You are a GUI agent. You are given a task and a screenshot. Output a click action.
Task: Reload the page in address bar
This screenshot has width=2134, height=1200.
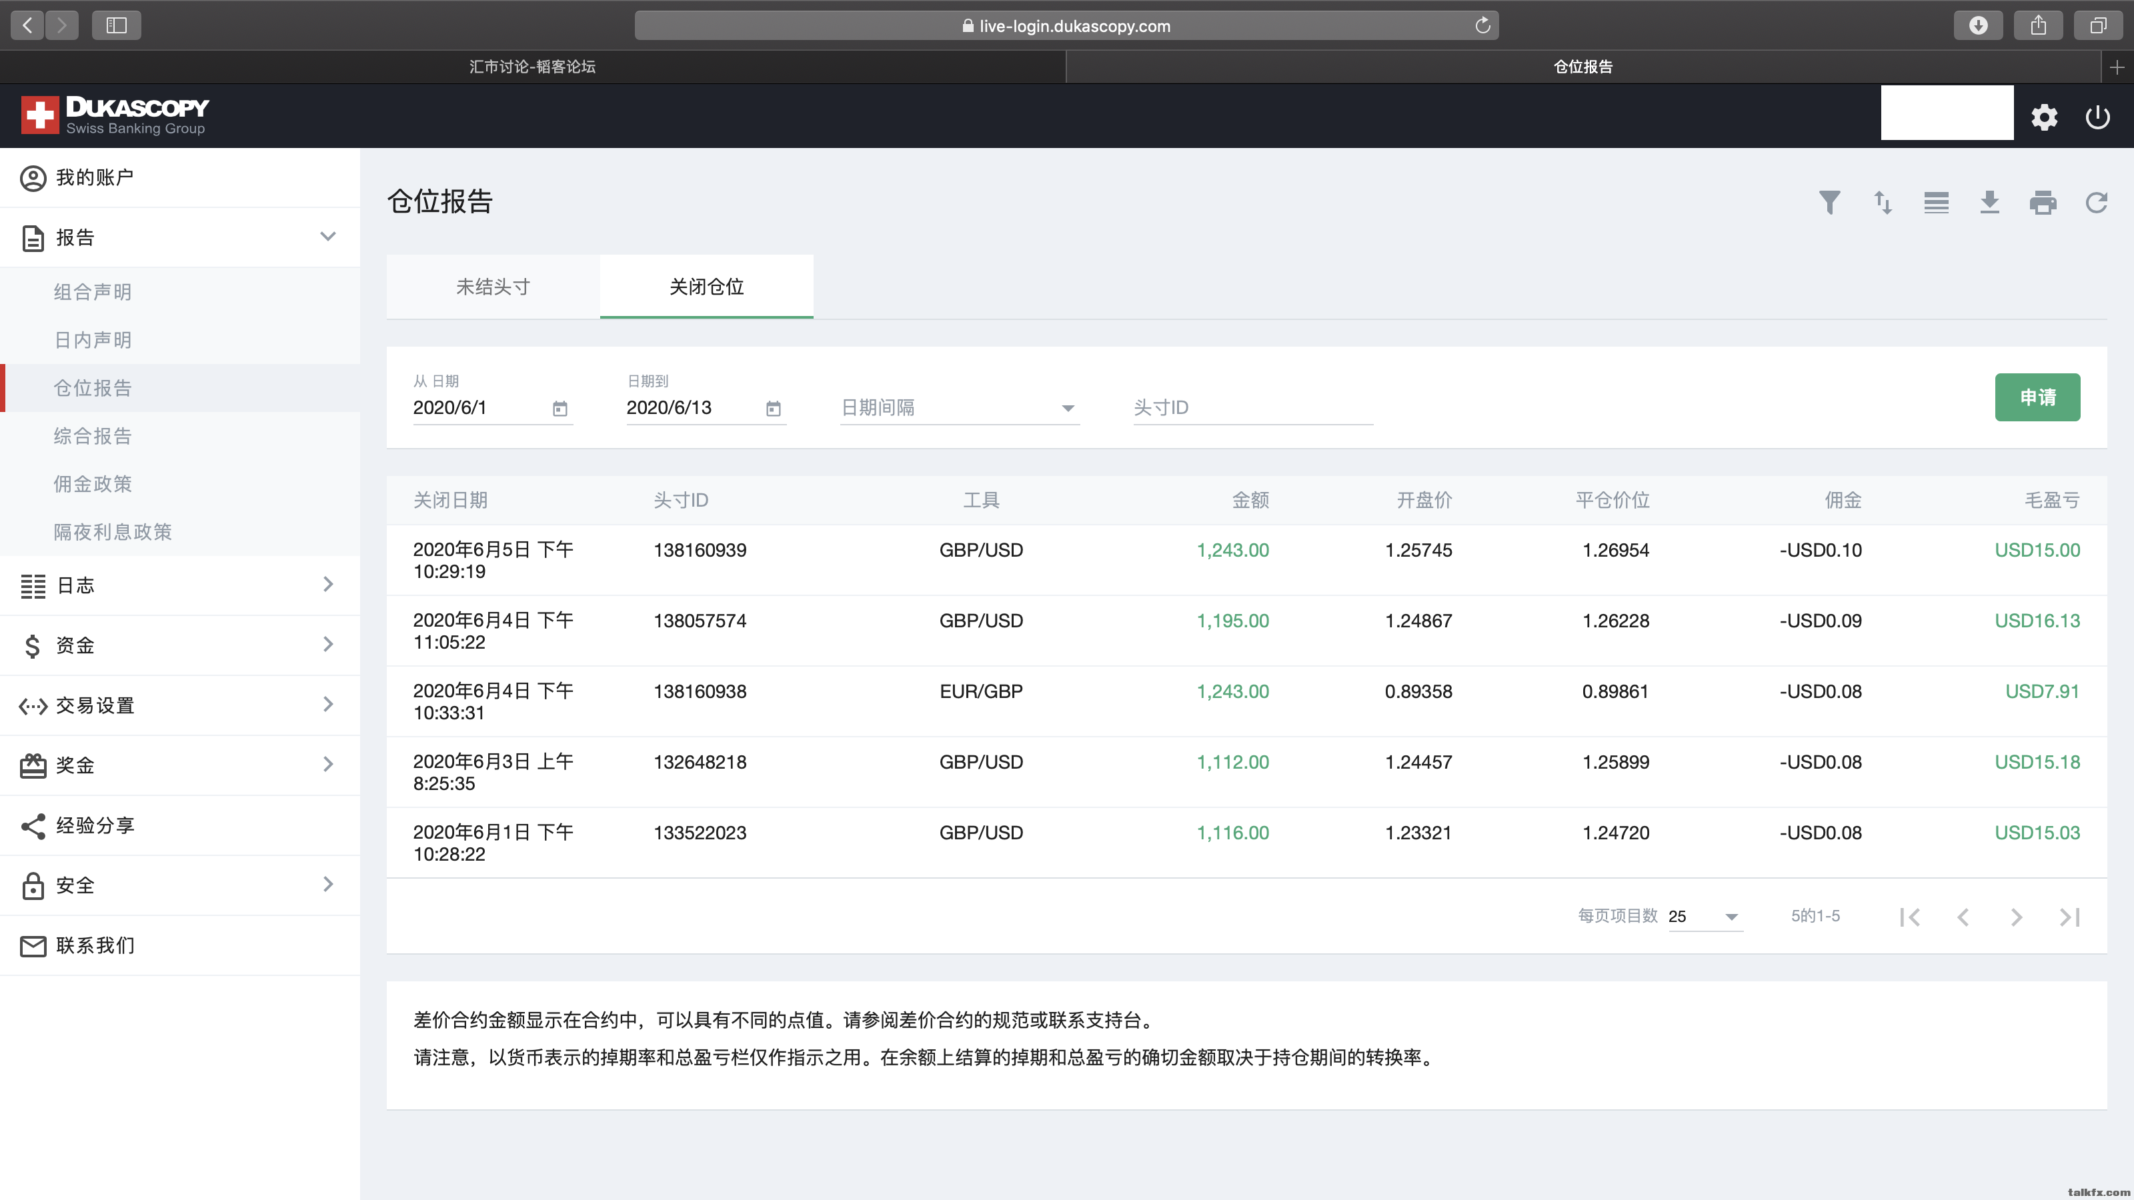(x=1482, y=25)
